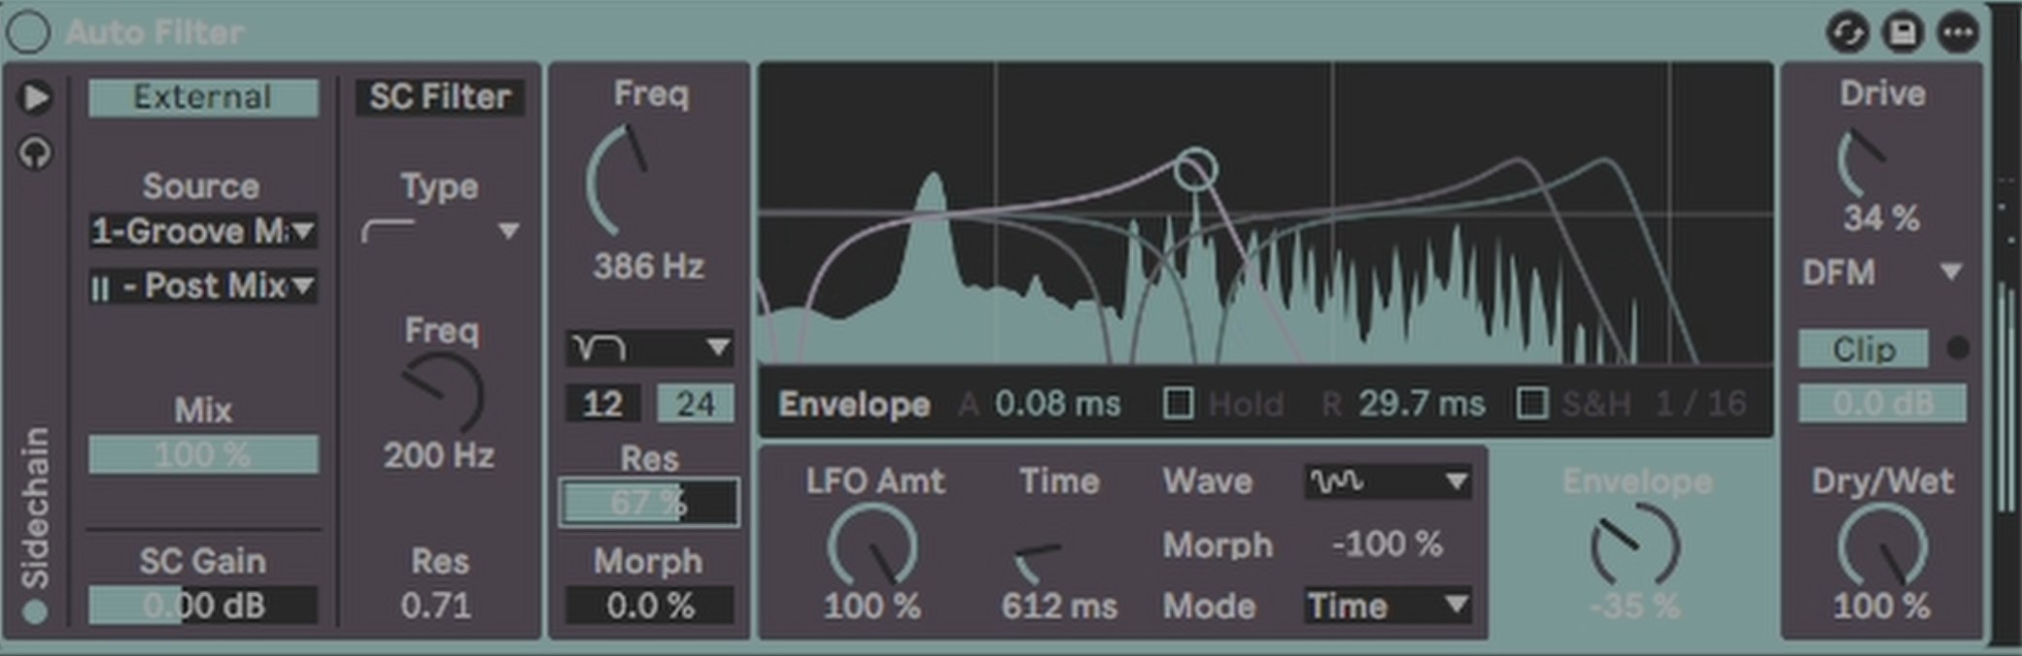Toggle the Auto Filter device activator
The height and width of the screenshot is (656, 2022).
point(28,32)
